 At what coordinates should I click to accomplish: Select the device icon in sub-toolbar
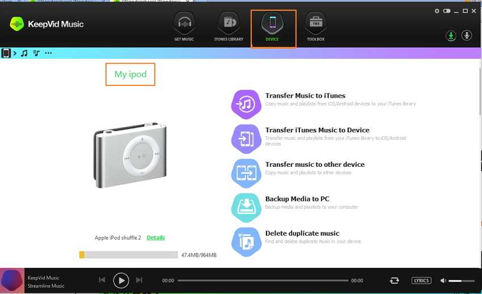pyautogui.click(x=6, y=53)
